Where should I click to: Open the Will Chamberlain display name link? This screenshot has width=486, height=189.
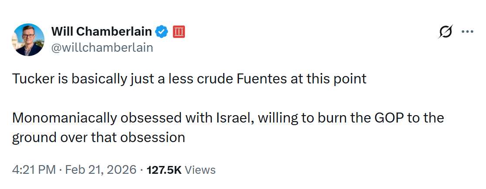coord(102,32)
